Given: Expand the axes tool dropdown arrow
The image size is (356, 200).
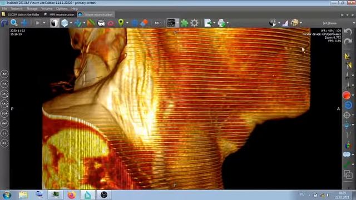Looking at the screenshot, I should (84, 23).
